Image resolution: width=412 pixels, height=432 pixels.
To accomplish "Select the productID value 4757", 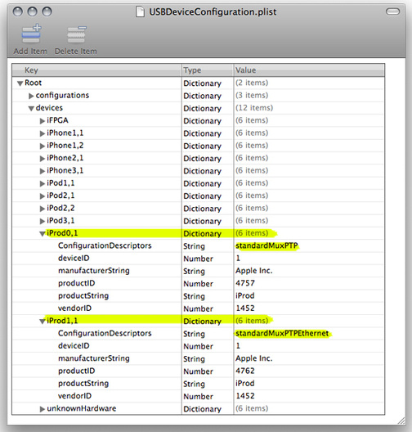I will click(x=245, y=283).
